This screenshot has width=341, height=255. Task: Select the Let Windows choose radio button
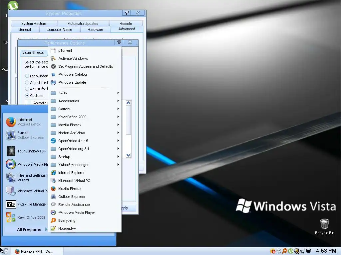[27, 76]
